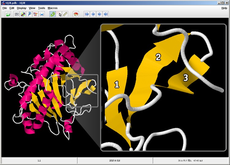Toggle the selection rectangle pointer tool

(x=59, y=14)
